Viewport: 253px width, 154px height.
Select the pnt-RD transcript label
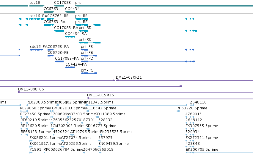click(85, 28)
